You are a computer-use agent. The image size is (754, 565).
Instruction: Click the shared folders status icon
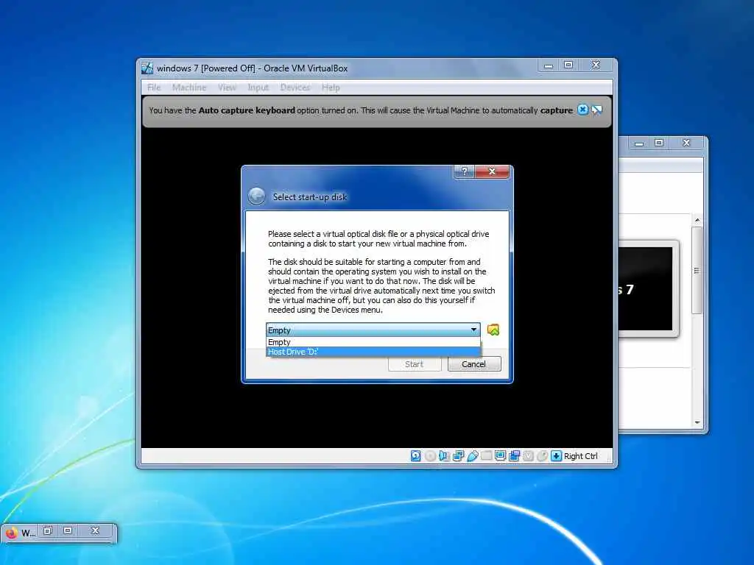tap(486, 455)
